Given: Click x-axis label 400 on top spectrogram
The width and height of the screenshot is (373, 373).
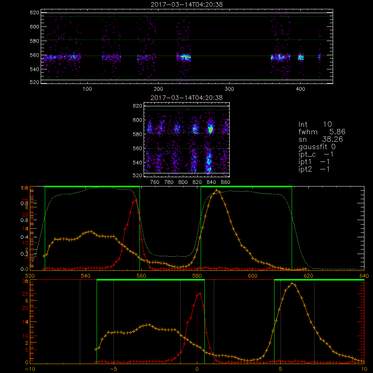Looking at the screenshot, I should coord(300,89).
